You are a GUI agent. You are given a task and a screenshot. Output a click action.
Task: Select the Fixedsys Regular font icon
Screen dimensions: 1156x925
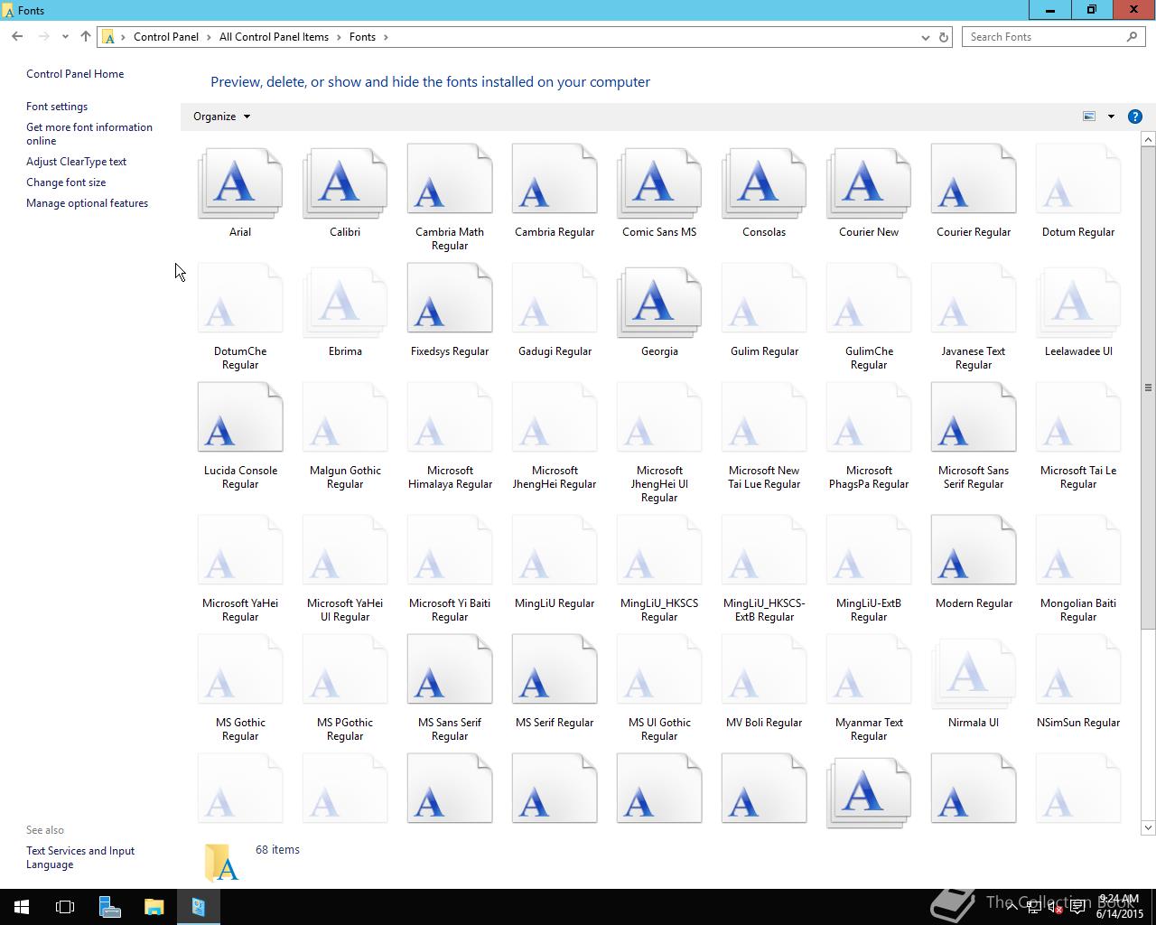coord(450,298)
